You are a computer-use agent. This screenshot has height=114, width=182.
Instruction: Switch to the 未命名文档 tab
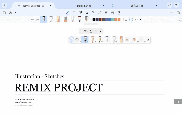pyautogui.click(x=137, y=6)
